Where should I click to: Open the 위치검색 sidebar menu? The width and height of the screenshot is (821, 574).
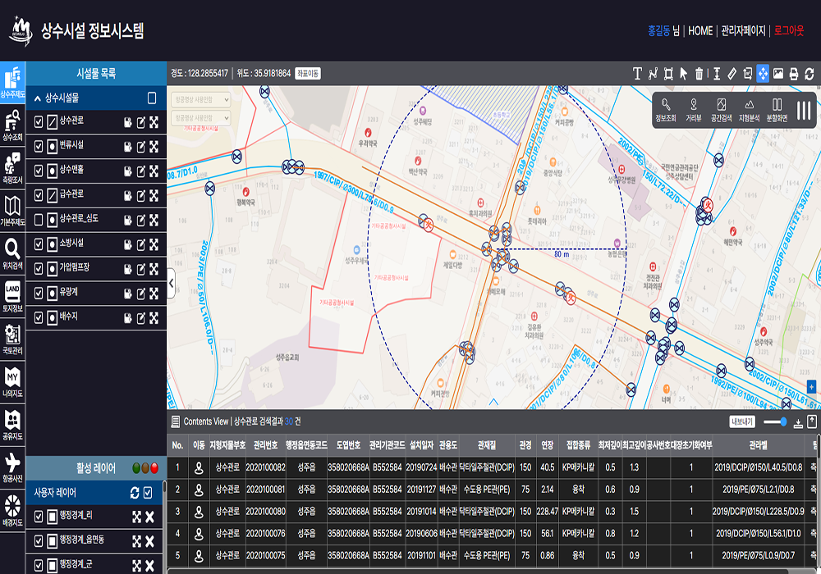(12, 254)
